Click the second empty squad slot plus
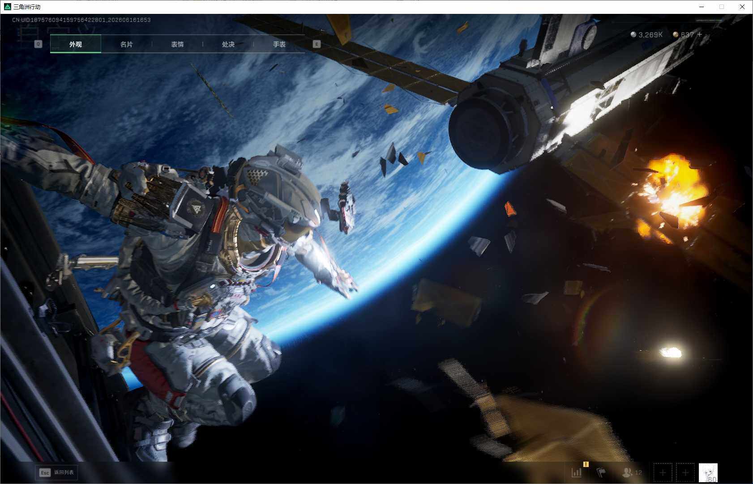 (x=685, y=472)
